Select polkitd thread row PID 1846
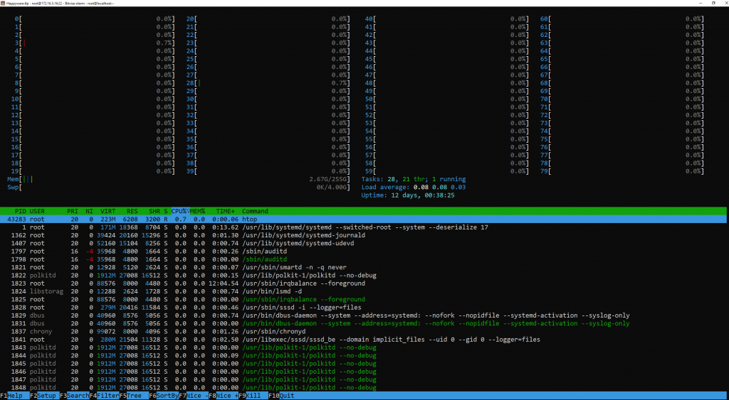Screen dimensions: 729x400 [364, 372]
